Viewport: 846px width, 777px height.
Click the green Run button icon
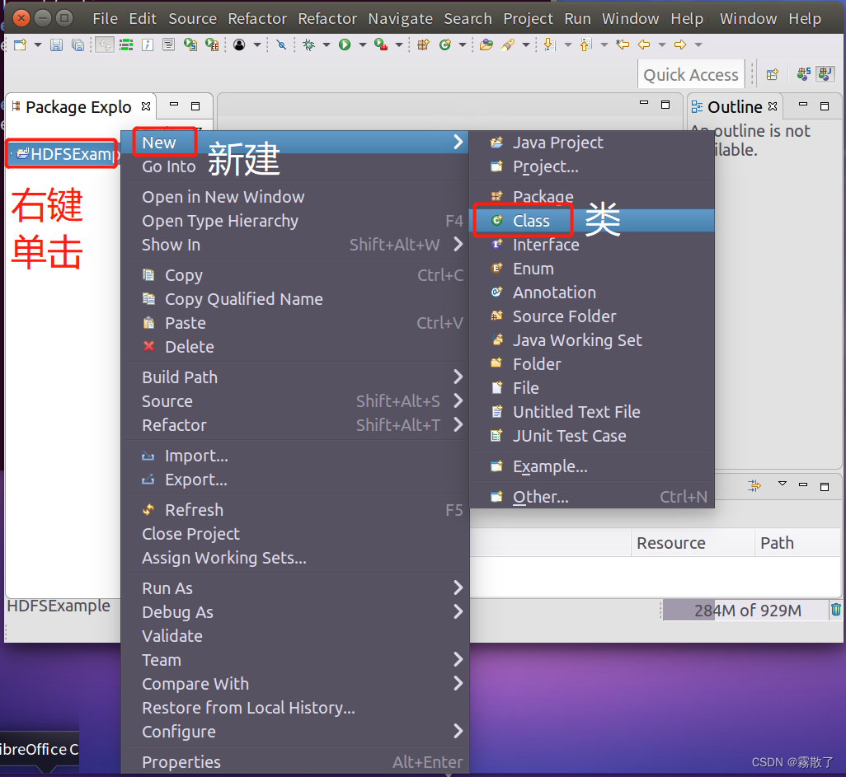click(345, 44)
